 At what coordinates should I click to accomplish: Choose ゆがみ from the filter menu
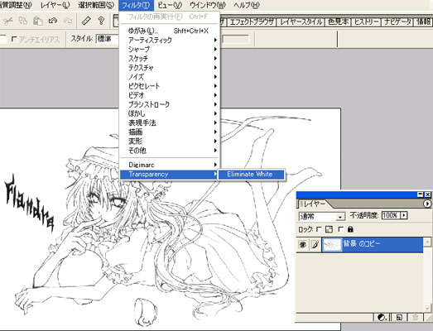click(x=169, y=31)
